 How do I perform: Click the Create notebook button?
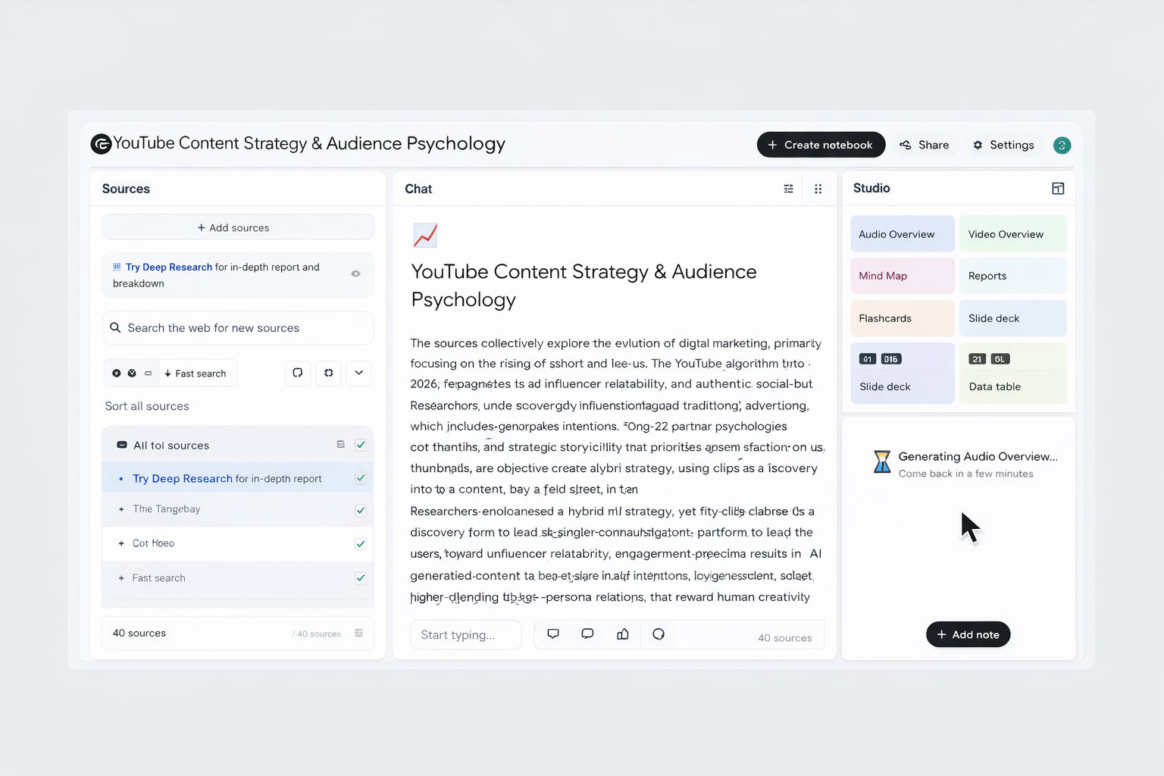(821, 145)
